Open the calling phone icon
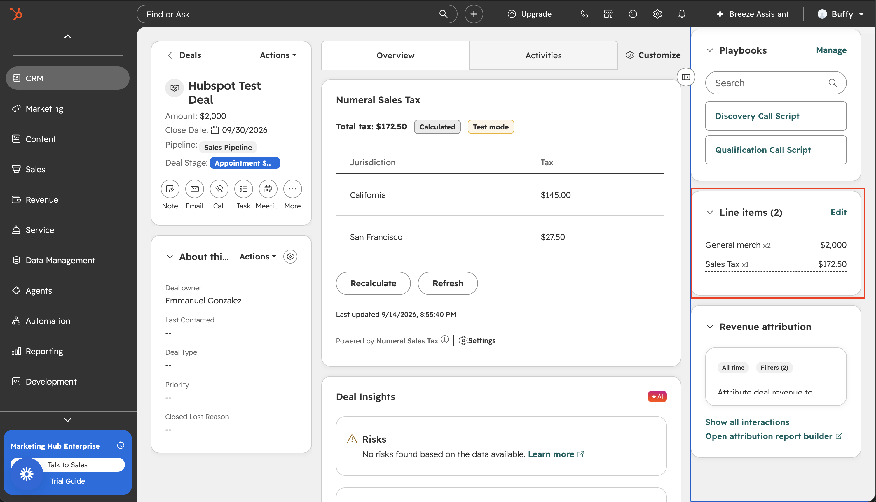876x502 pixels. coord(584,14)
